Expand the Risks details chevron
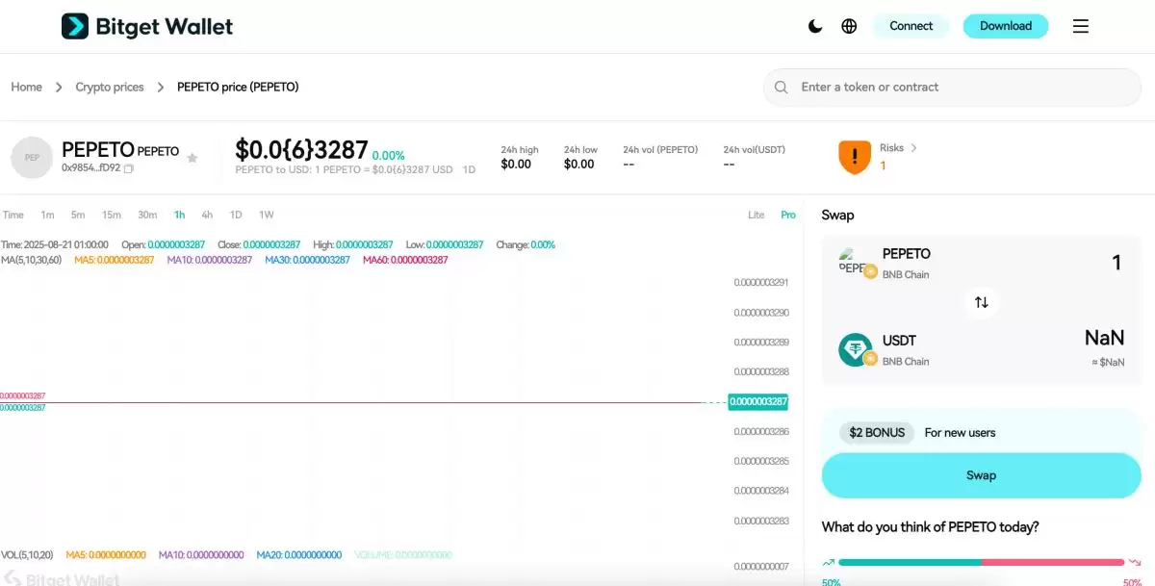This screenshot has width=1155, height=586. (x=913, y=148)
